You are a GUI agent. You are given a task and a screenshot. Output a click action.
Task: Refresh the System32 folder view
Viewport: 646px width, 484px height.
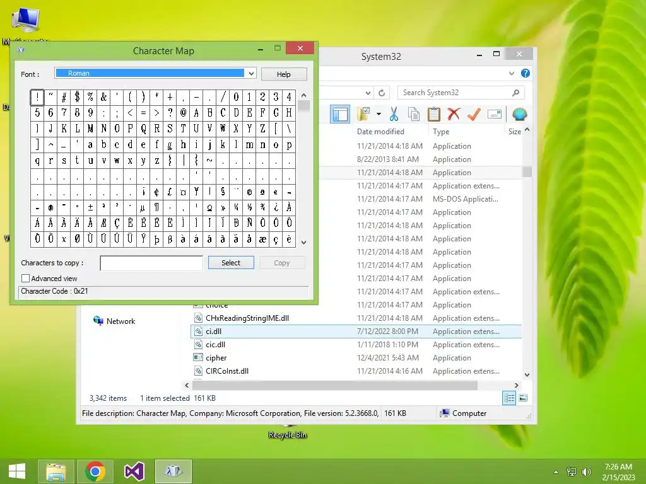click(382, 93)
